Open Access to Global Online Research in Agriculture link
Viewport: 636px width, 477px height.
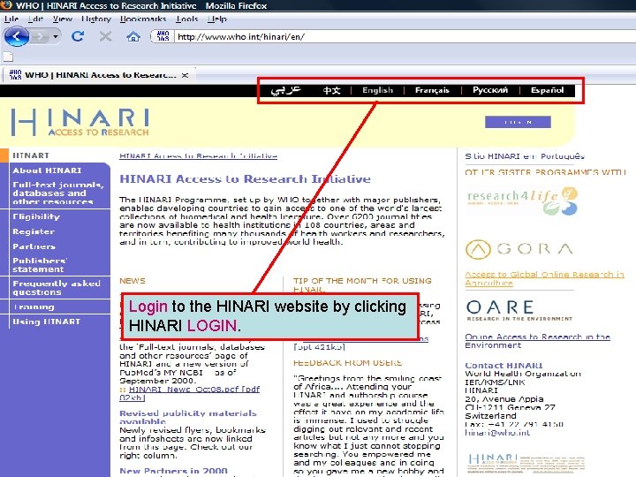[544, 278]
